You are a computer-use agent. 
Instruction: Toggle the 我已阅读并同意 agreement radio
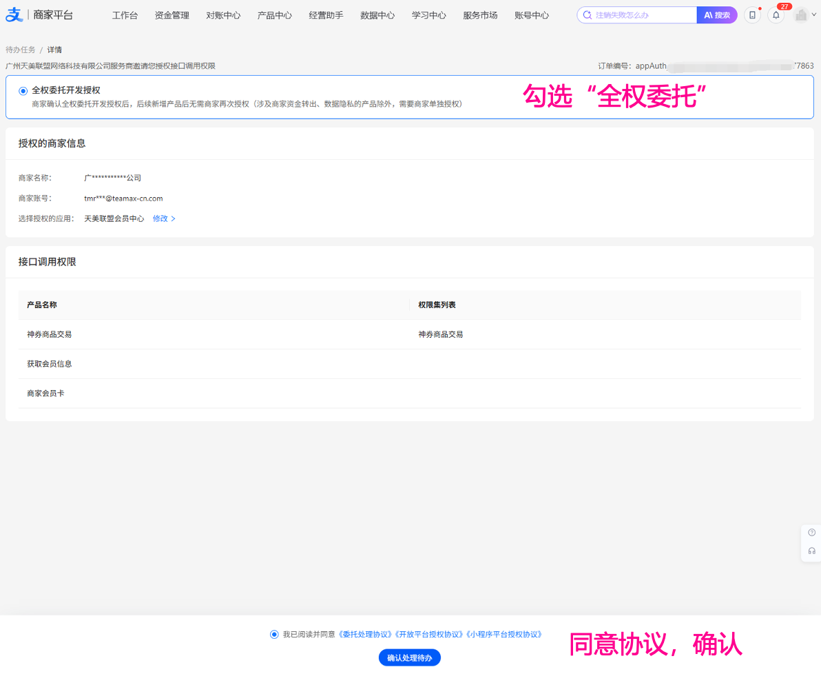274,634
